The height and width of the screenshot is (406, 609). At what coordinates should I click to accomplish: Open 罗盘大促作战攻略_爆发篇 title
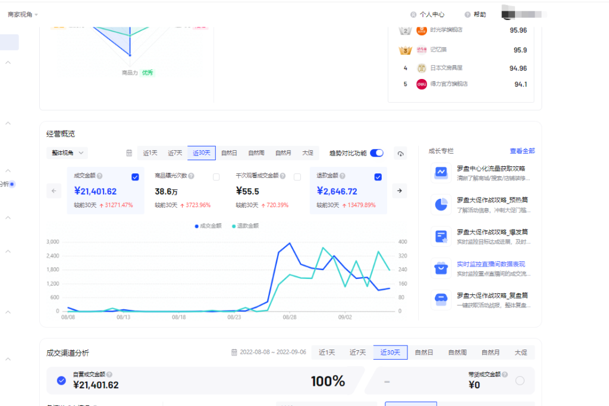tap(492, 232)
